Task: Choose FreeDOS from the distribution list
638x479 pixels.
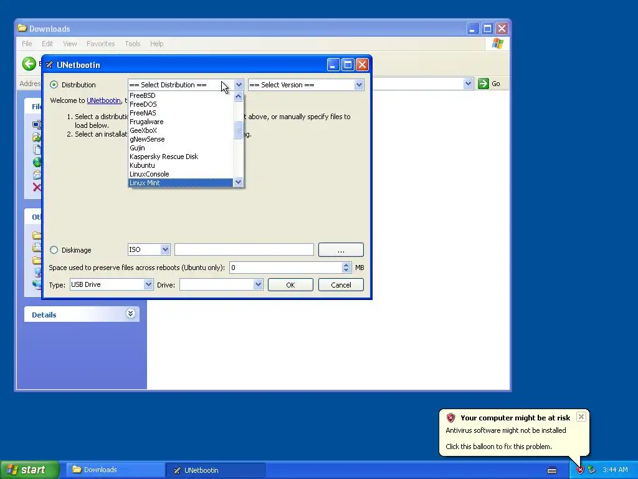Action: point(181,104)
